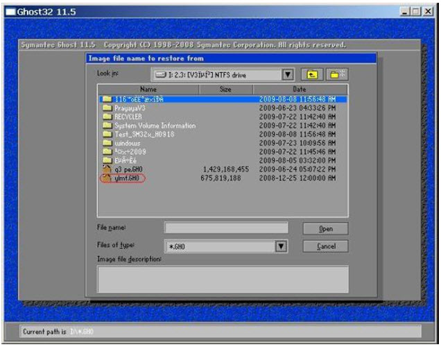The image size is (441, 347).
Task: Expand the Files of type dropdown arrow
Action: [x=281, y=246]
